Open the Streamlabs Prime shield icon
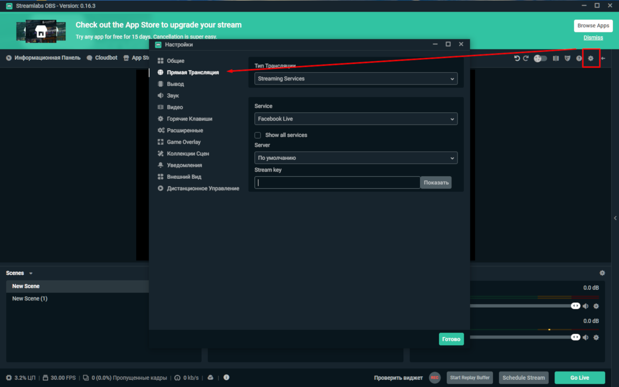Viewport: 619px width, 387px height. (567, 58)
